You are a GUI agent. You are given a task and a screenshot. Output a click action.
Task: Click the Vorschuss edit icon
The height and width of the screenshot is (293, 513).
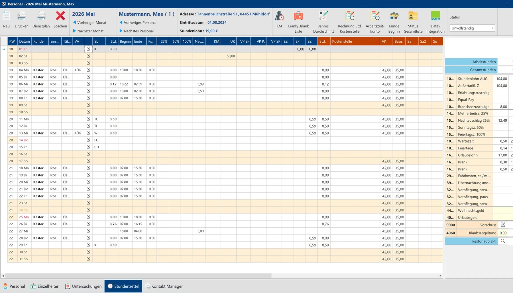tap(503, 225)
